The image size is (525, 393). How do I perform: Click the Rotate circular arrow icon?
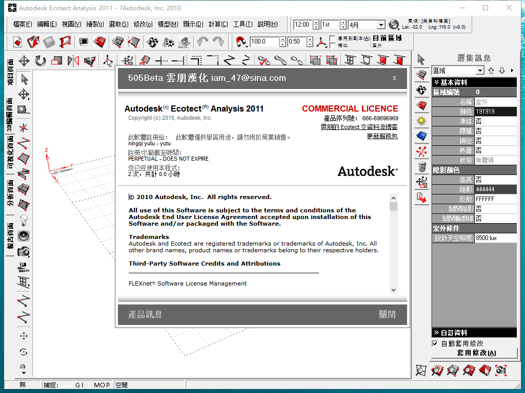point(40,61)
